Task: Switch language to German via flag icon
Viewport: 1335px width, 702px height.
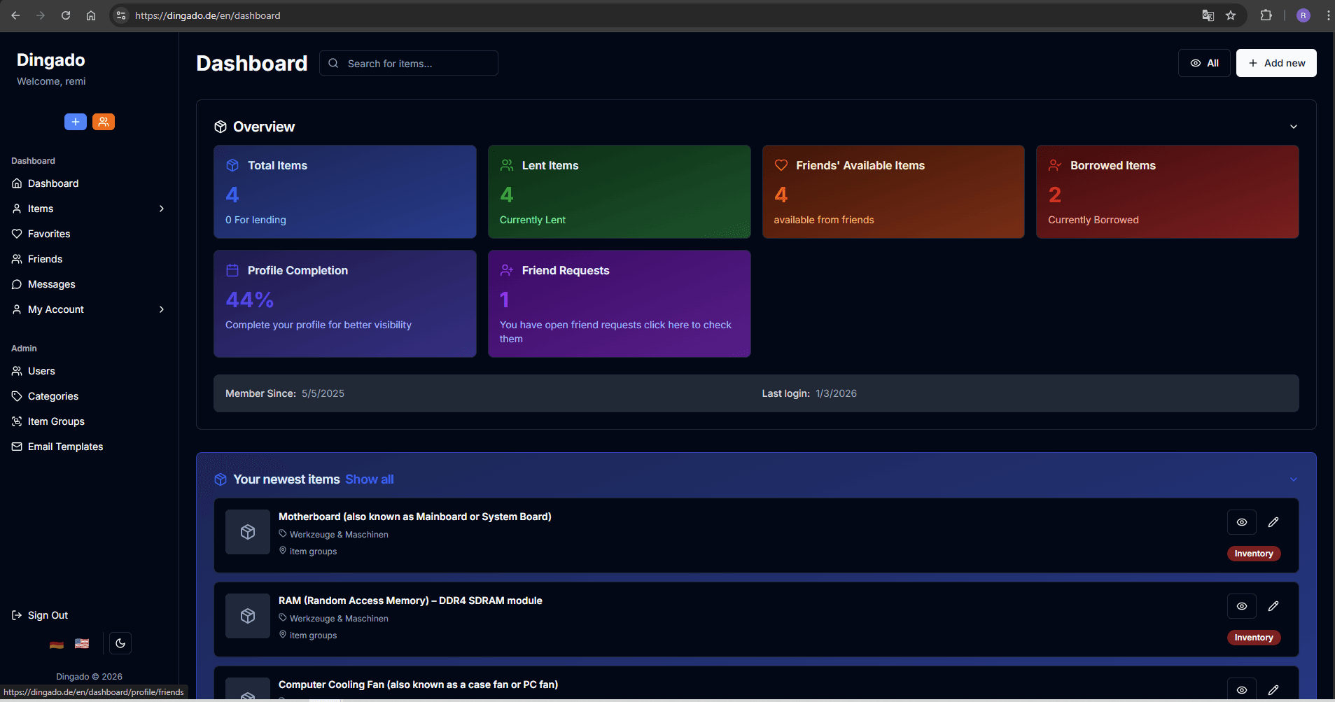Action: (x=57, y=644)
